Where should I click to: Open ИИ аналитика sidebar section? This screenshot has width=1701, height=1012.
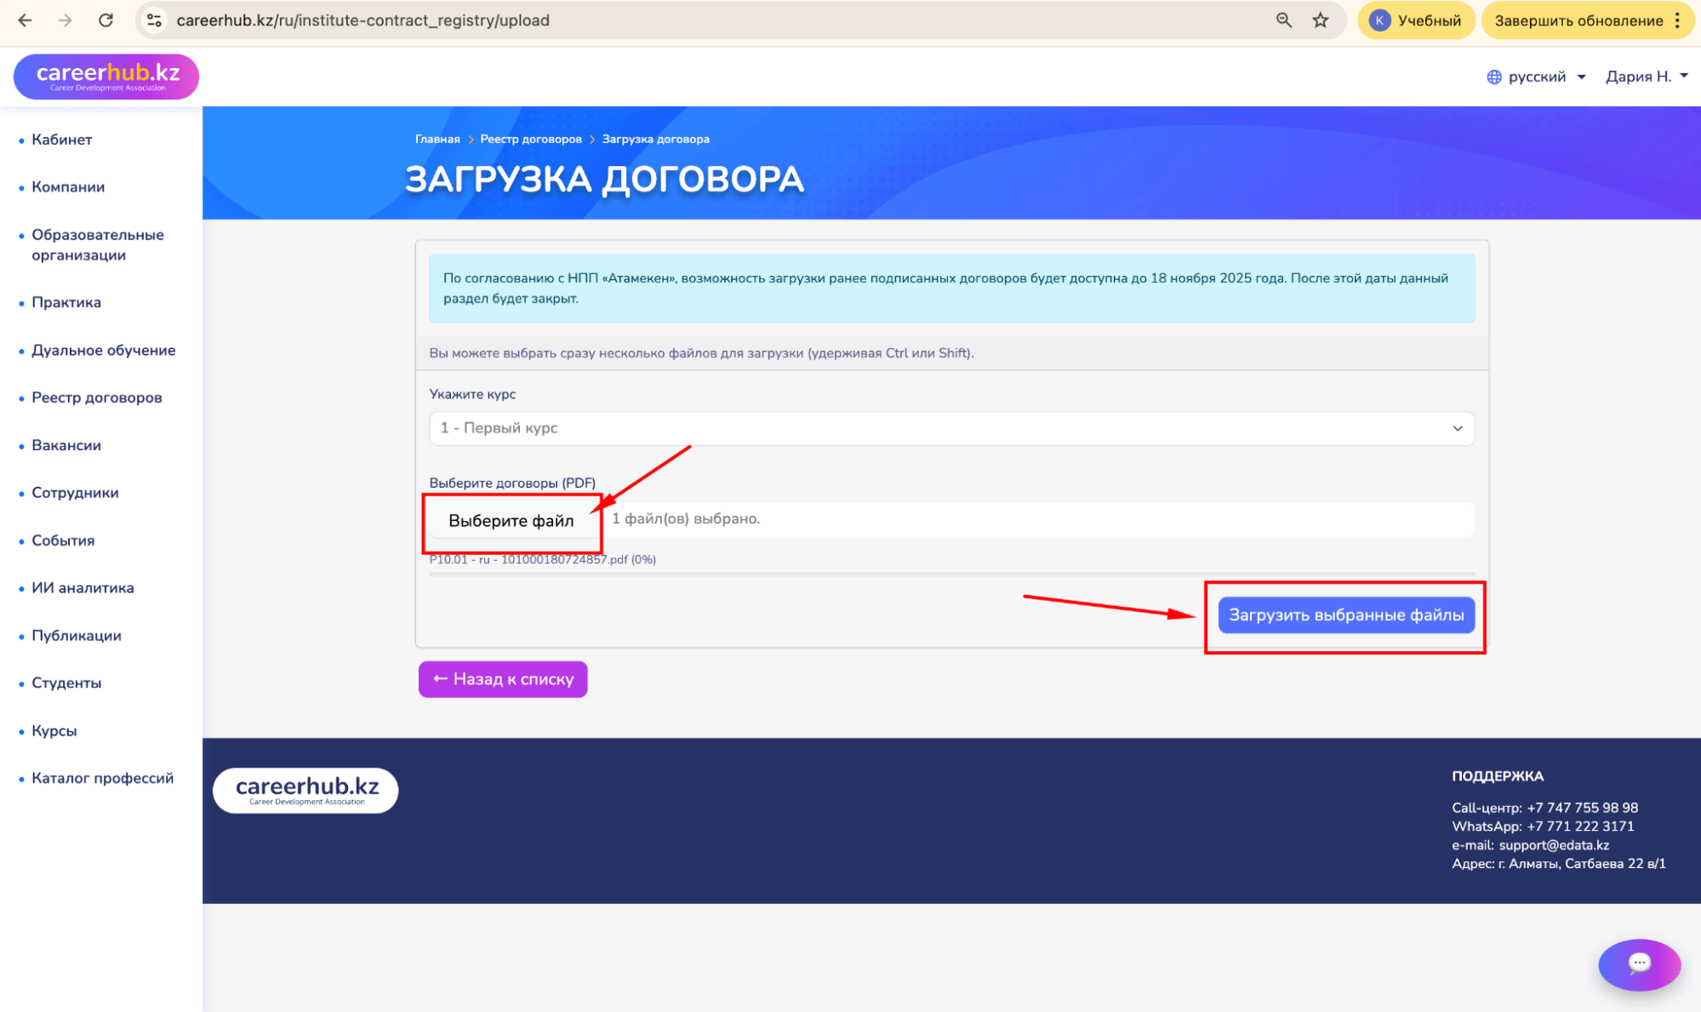[83, 587]
